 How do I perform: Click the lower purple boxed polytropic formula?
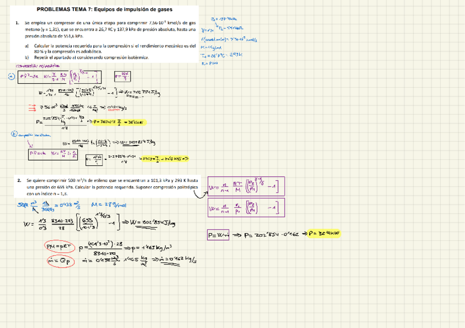[x=244, y=209]
